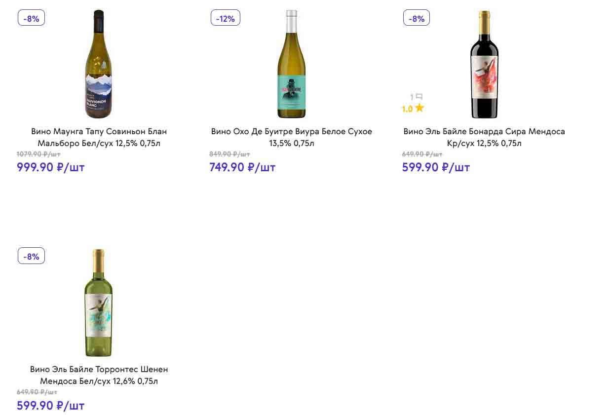The height and width of the screenshot is (418, 609).
Task: Select the Вино Эль Байле Торронтес Шенен title
Action: [99, 375]
